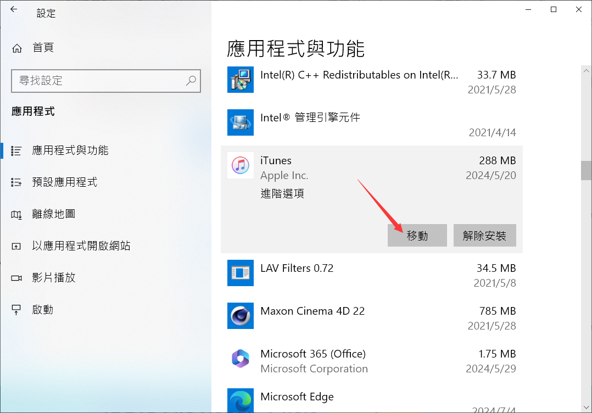
Task: Click 解除安裝 to uninstall iTunes
Action: tap(484, 236)
